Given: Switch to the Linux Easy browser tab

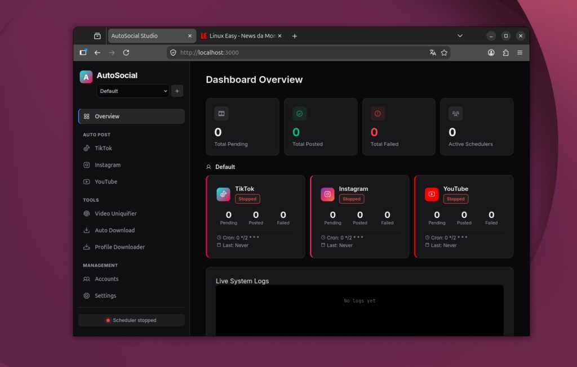Looking at the screenshot, I should coord(241,35).
